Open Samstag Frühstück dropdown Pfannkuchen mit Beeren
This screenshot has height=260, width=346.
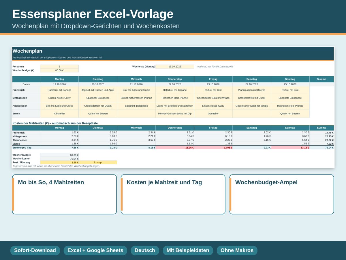point(252,90)
